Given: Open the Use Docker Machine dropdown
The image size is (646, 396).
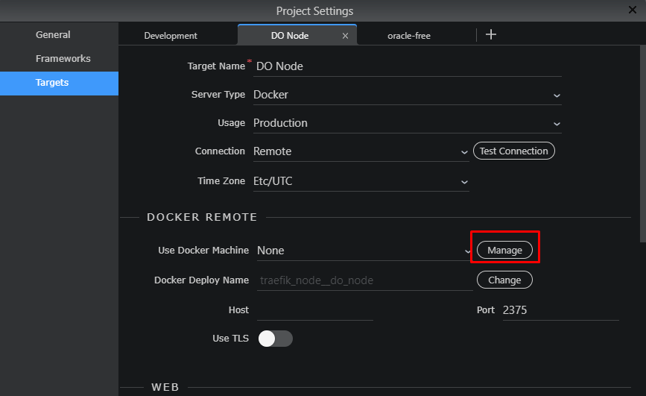Looking at the screenshot, I should (x=364, y=251).
